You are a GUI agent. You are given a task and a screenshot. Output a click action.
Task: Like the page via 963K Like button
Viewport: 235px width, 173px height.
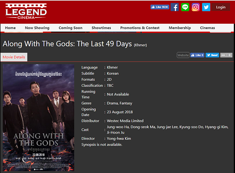(x=160, y=7)
